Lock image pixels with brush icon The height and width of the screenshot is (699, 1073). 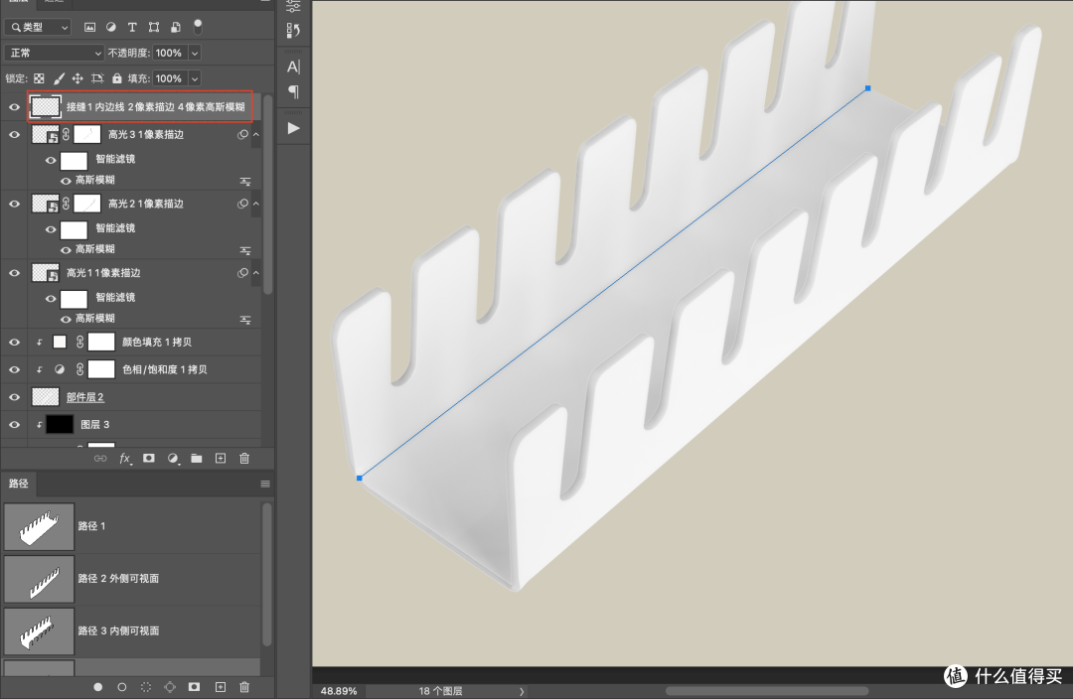coord(59,78)
